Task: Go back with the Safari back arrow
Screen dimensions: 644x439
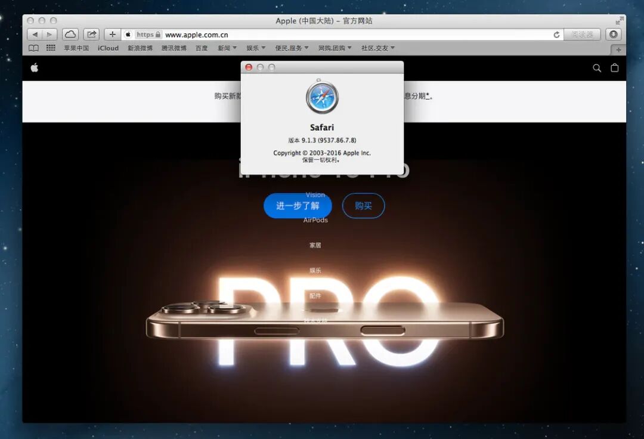Action: [x=35, y=35]
